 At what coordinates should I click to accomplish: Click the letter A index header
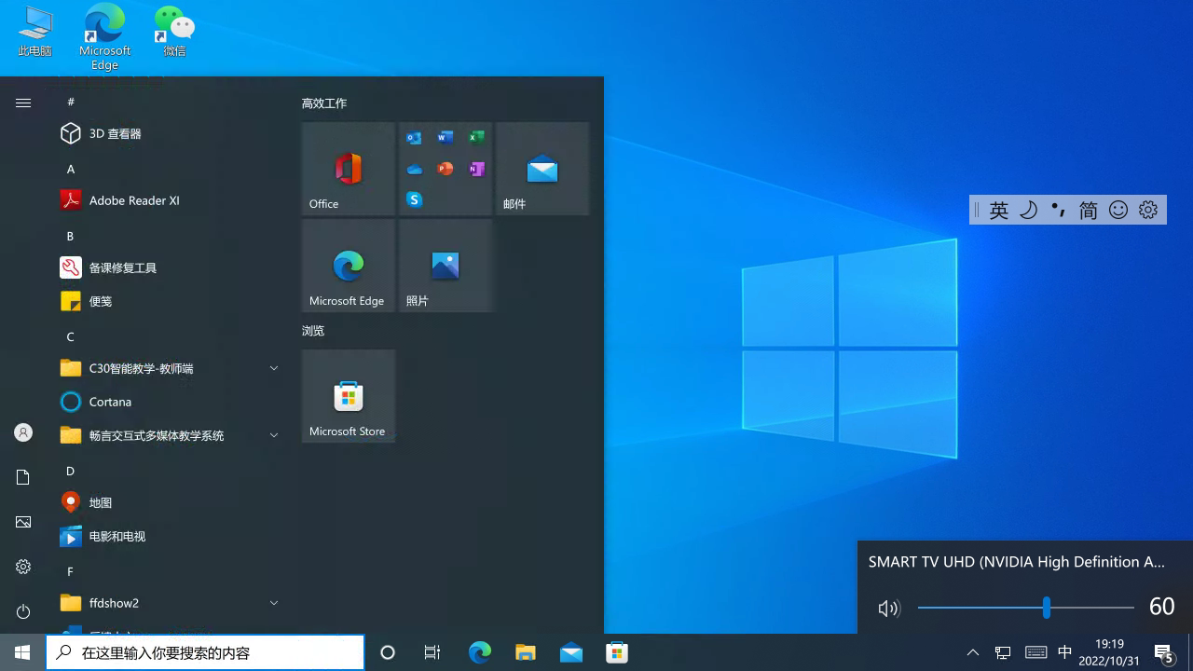tap(70, 169)
